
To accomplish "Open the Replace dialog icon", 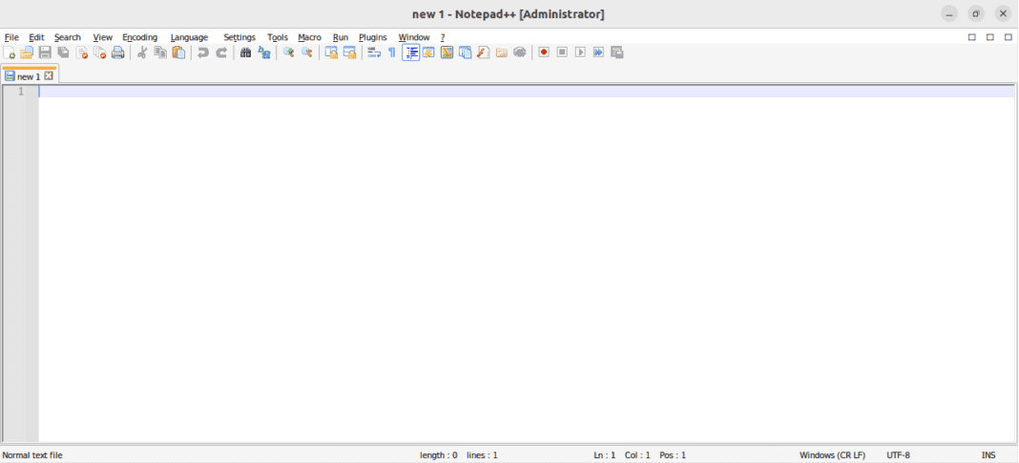I will 264,53.
